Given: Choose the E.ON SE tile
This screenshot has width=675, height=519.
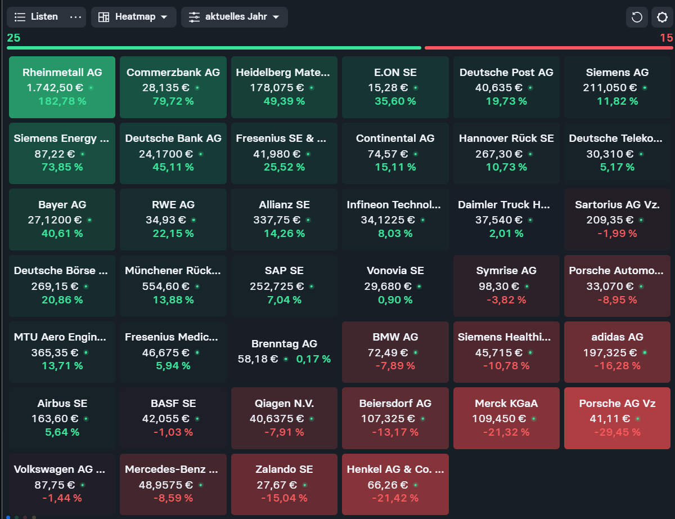Looking at the screenshot, I should tap(395, 87).
